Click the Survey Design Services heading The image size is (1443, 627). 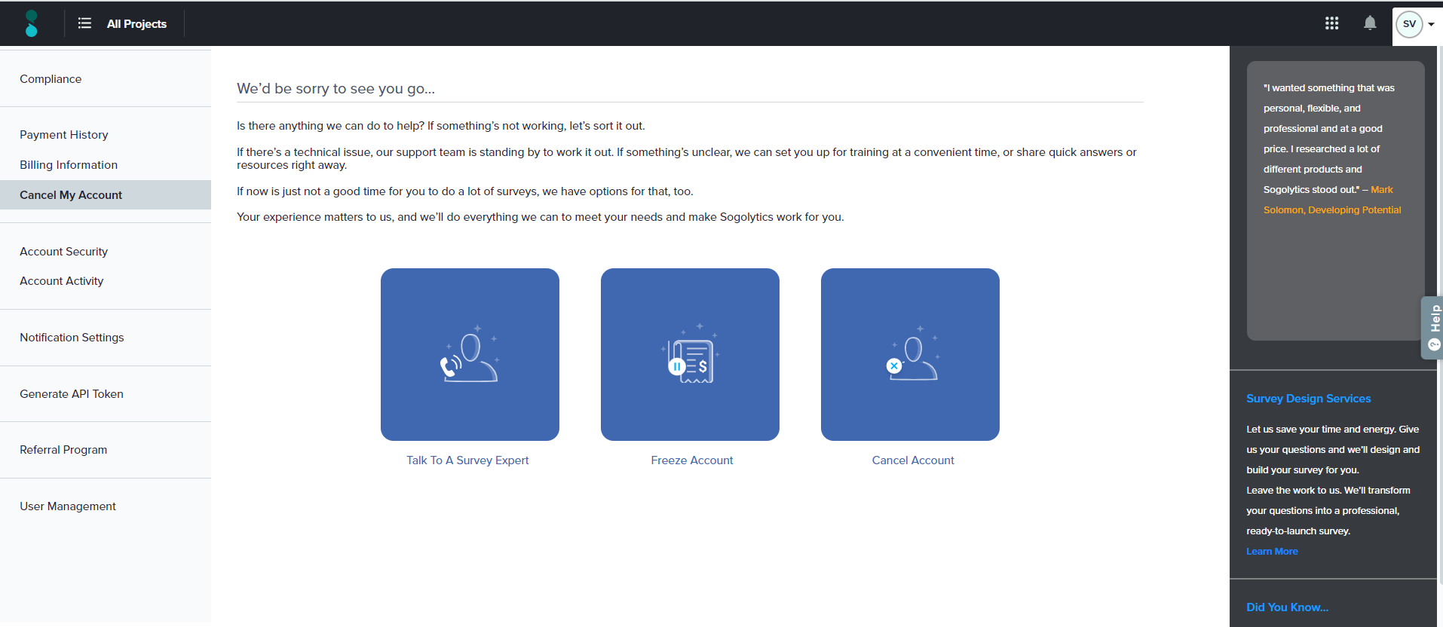(1308, 399)
